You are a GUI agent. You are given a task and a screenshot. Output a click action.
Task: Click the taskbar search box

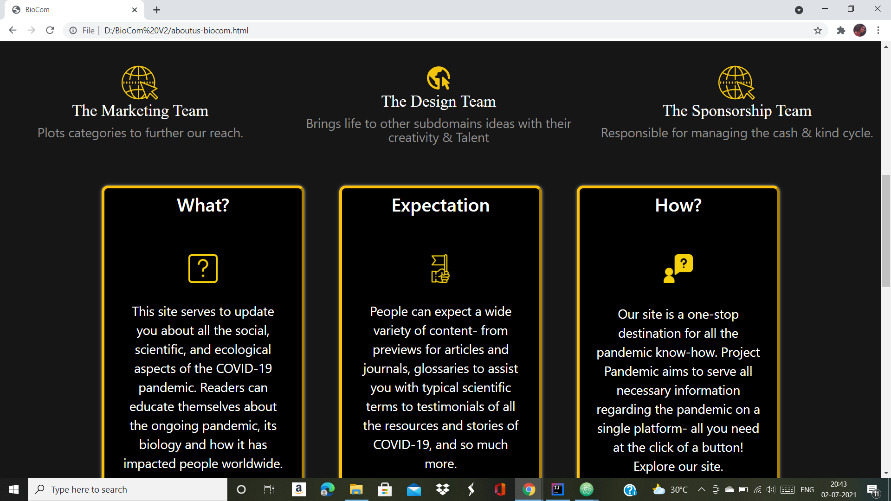(128, 489)
